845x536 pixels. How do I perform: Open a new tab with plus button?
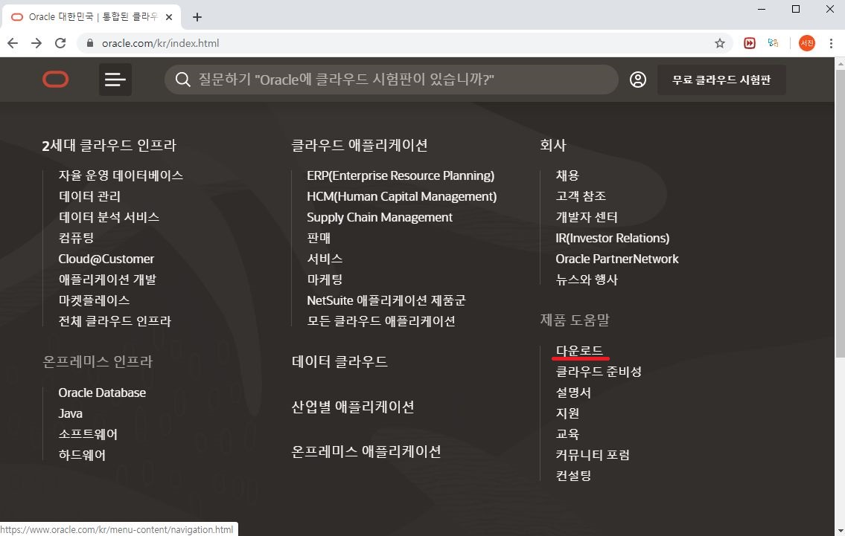pyautogui.click(x=197, y=17)
